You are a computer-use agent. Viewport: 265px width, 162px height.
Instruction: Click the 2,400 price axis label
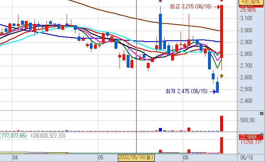tap(246, 101)
